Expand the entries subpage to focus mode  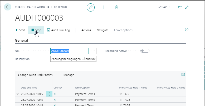[183, 75]
